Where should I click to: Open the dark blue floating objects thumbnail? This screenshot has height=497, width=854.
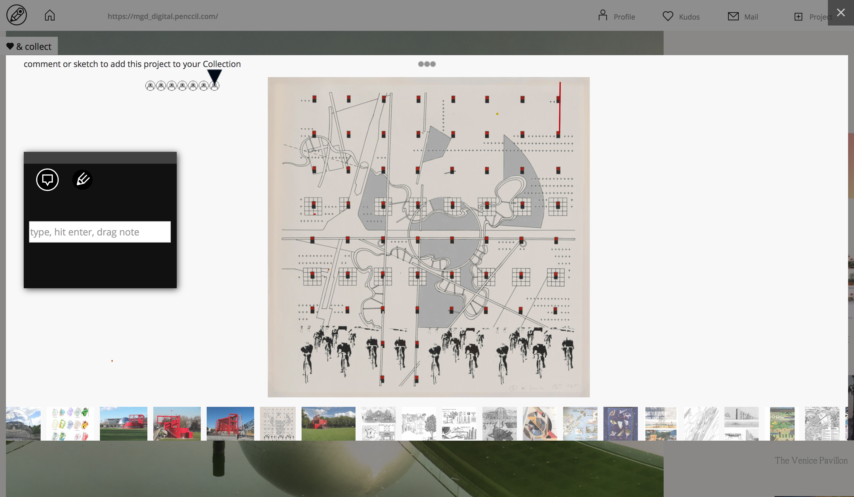(621, 424)
